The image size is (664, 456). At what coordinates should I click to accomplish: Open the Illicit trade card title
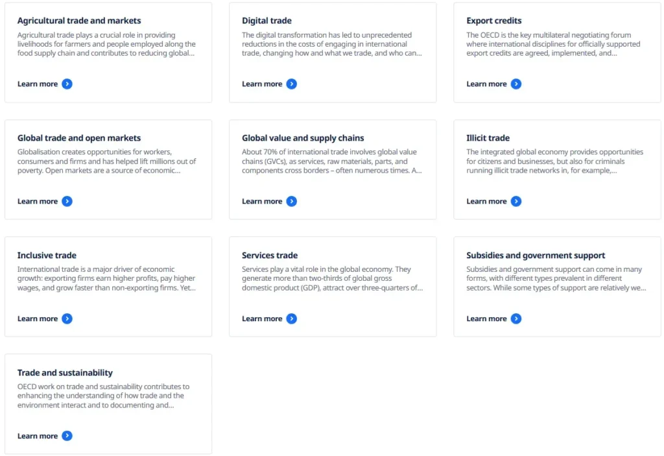coord(488,138)
